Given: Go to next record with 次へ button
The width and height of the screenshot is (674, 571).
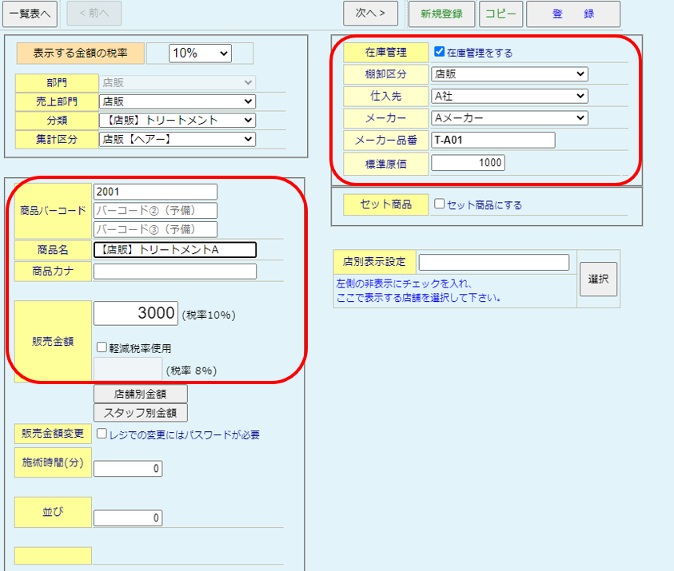Looking at the screenshot, I should click(370, 13).
